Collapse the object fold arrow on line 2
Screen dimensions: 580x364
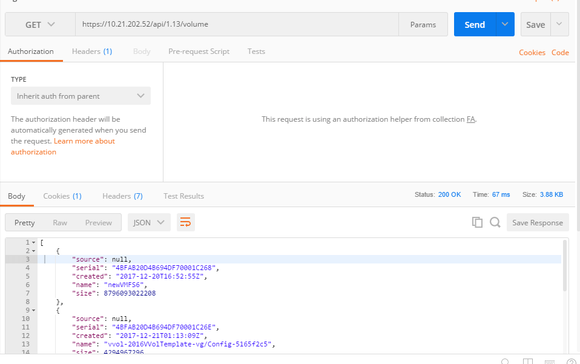(34, 251)
